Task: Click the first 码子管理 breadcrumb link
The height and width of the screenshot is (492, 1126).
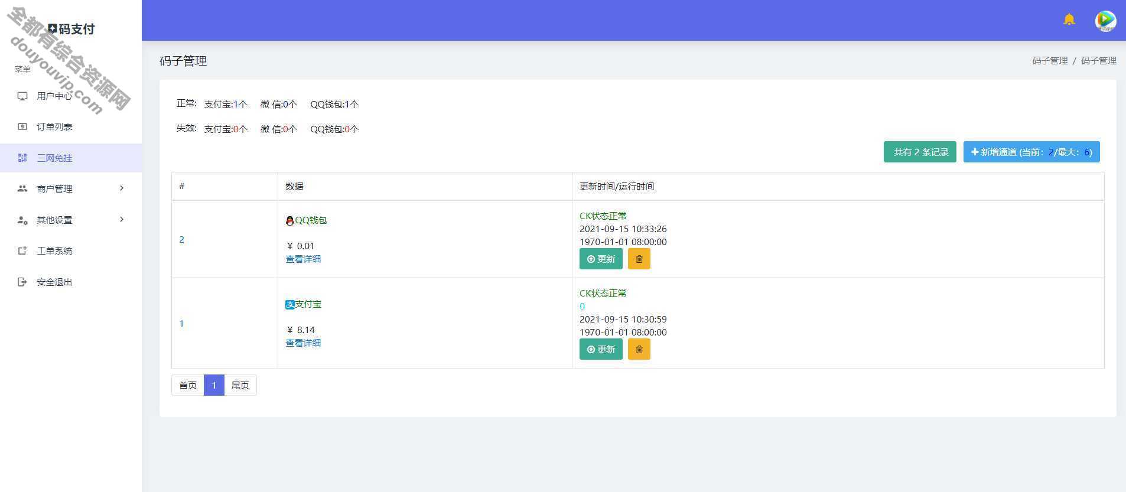Action: [1050, 61]
